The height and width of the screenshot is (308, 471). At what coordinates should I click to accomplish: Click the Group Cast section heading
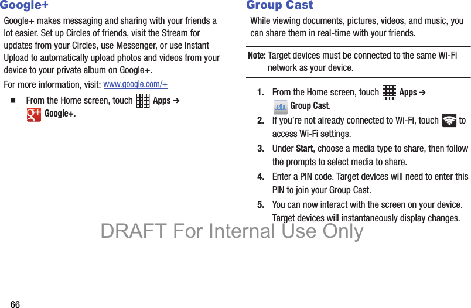[279, 5]
